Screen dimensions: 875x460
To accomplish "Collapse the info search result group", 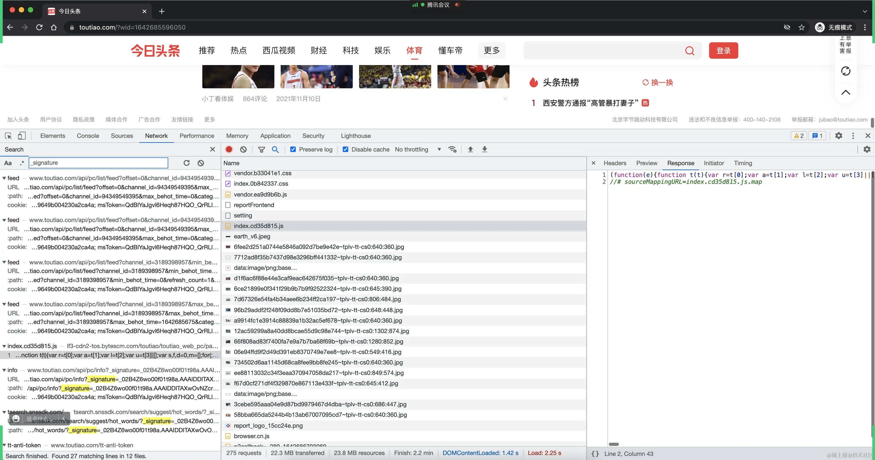I will click(x=4, y=370).
